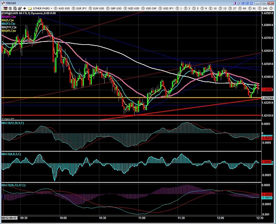Switch symbol to GBP USD
Viewport: 276px width, 224px height.
point(114,8)
